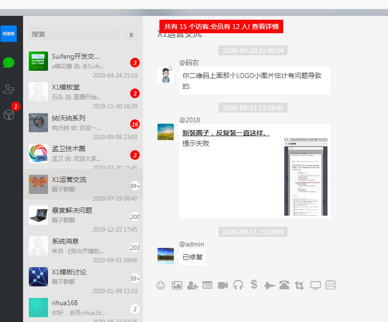
Task: Click the monitor screen share icon
Action: [x=315, y=285]
